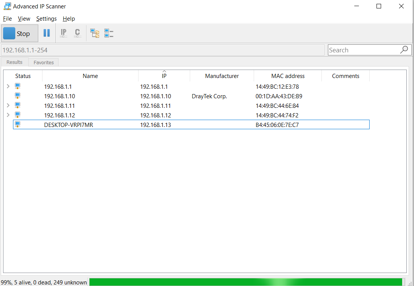Click computer status icon for DESKTOP-VRPI7MR
The width and height of the screenshot is (414, 286).
click(18, 124)
